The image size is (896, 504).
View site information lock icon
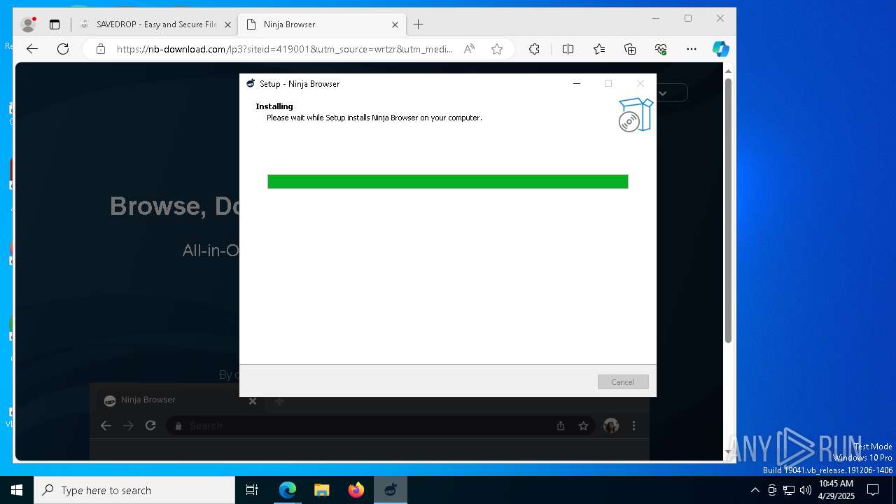point(101,49)
